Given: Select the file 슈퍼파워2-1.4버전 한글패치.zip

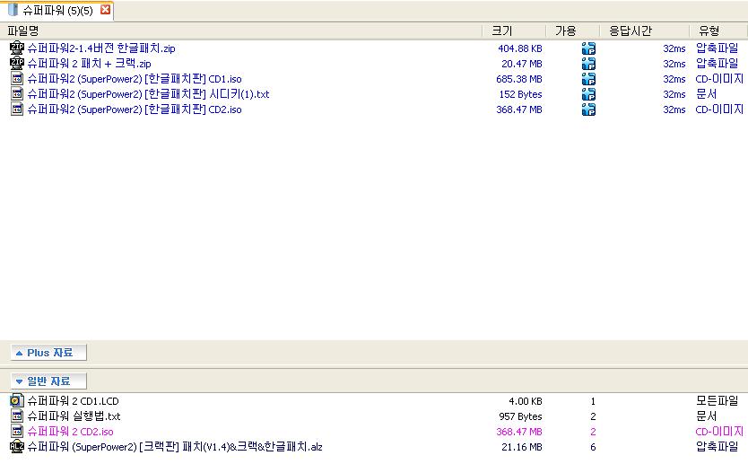Looking at the screenshot, I should (x=101, y=48).
